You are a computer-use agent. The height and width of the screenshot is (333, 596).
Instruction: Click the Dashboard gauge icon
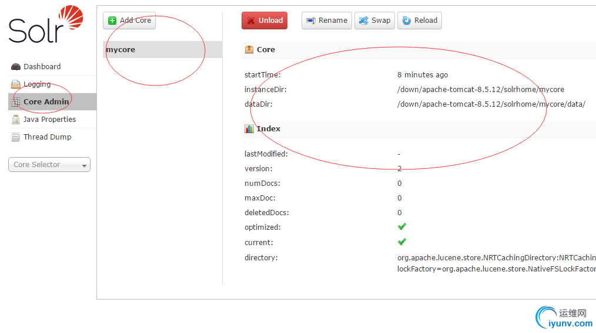click(16, 67)
